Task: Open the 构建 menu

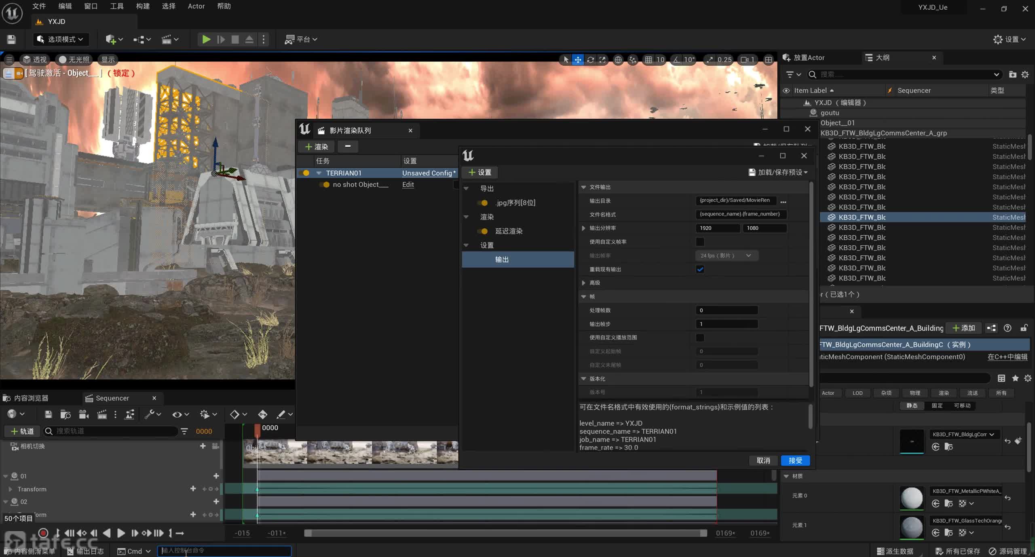Action: click(143, 6)
